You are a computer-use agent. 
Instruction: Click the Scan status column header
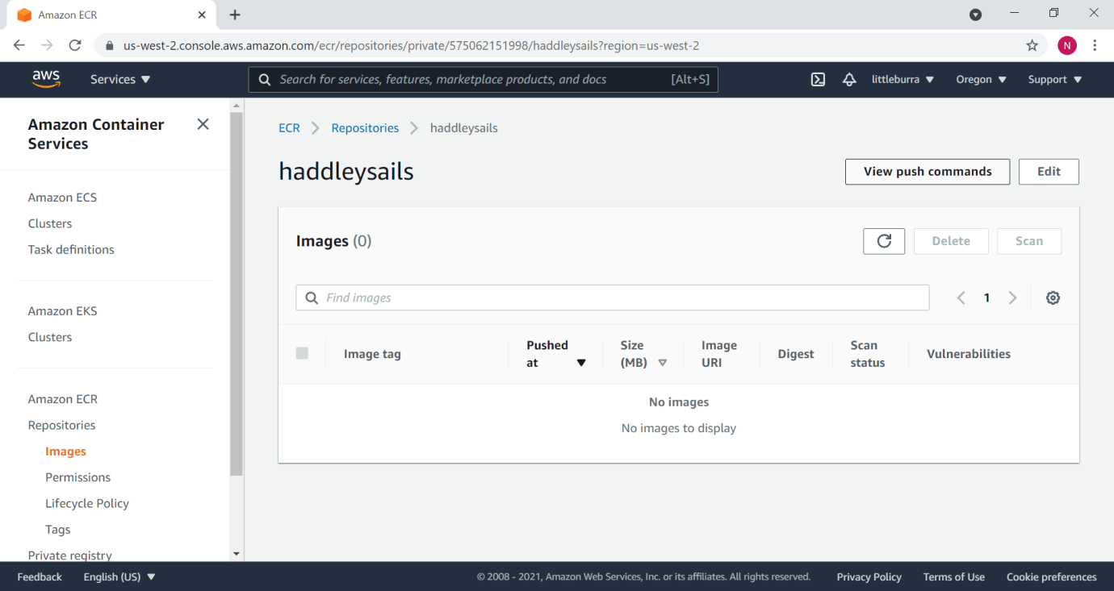click(x=868, y=354)
